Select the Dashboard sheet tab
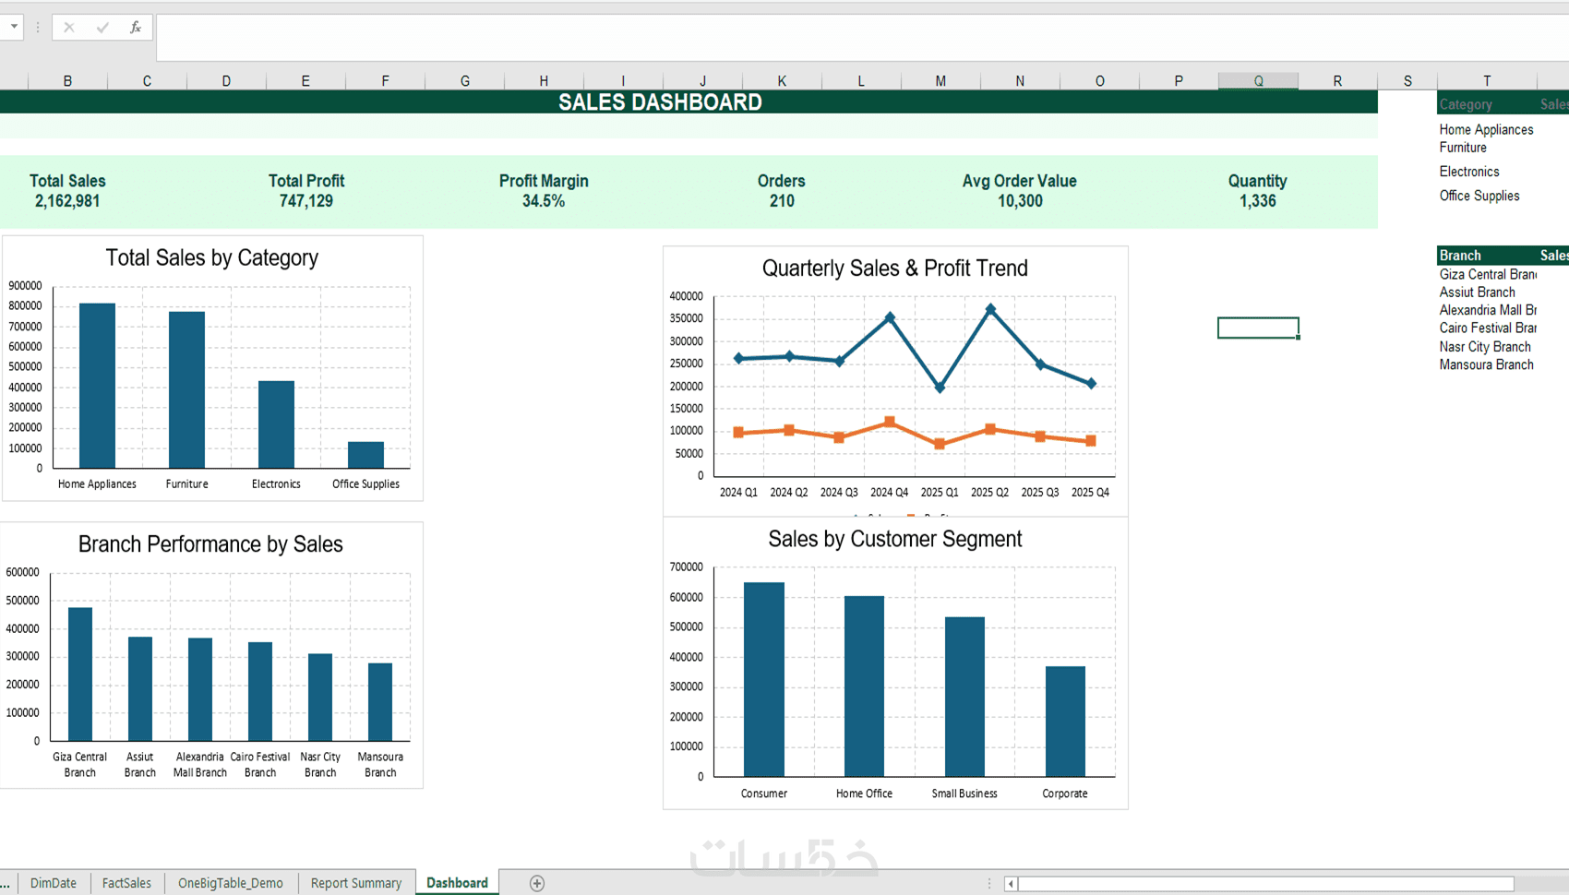Viewport: 1569px width, 895px height. point(457,883)
